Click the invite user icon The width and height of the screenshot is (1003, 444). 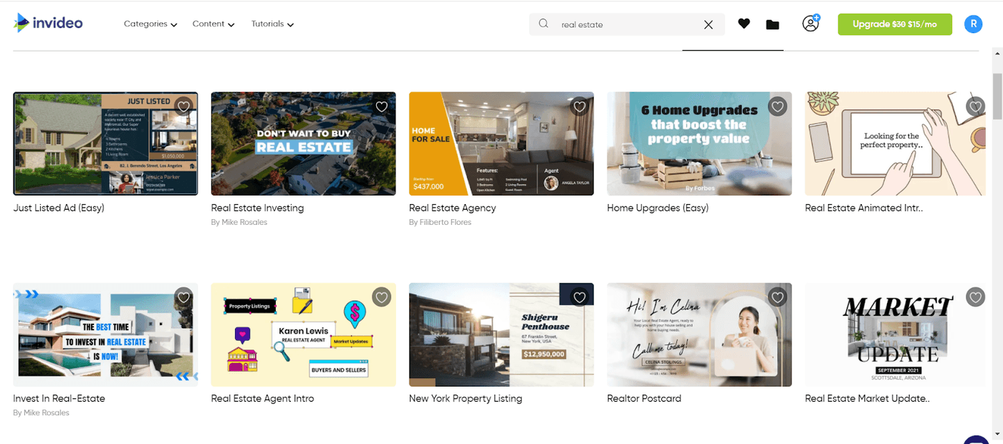[x=810, y=24]
